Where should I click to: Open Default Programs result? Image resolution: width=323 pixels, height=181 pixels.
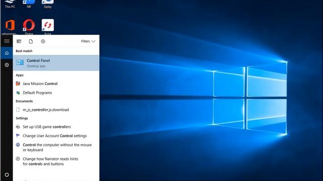56,93
